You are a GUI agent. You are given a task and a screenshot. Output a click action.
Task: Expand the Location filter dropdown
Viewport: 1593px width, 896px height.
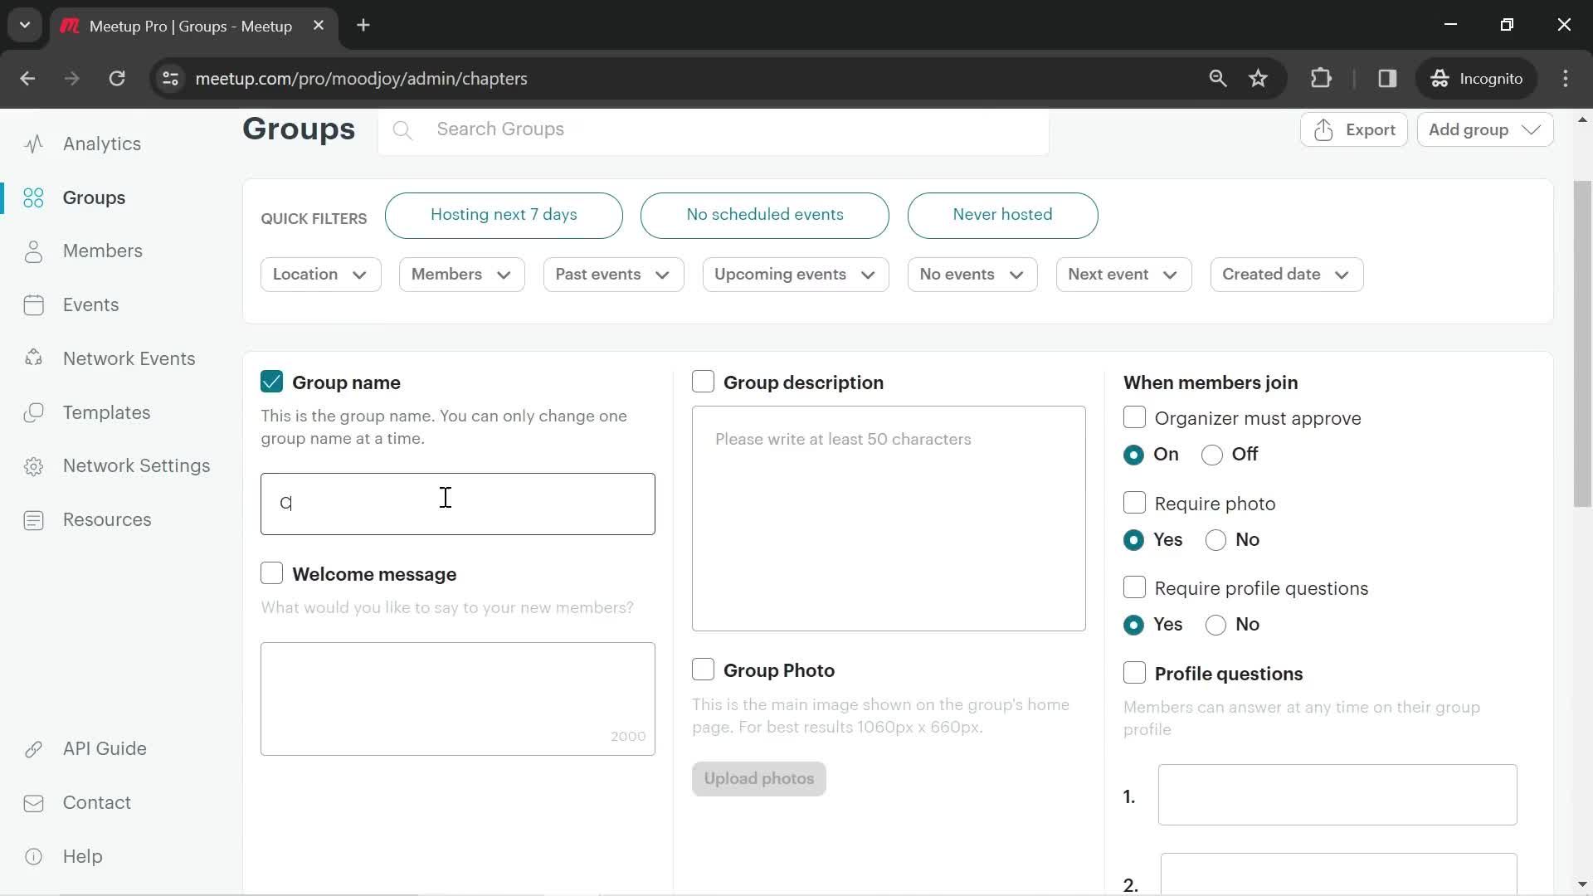click(x=319, y=274)
